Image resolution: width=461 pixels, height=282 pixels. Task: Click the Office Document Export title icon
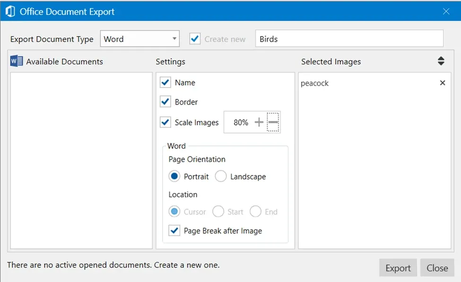point(10,11)
